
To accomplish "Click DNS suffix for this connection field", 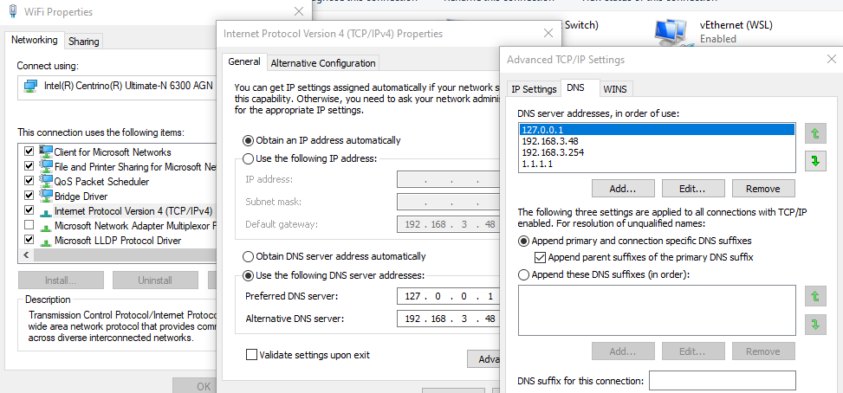I will (723, 381).
